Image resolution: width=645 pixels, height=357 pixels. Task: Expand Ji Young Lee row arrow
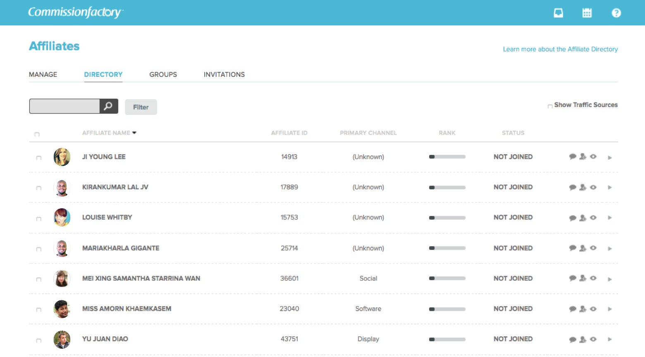(610, 157)
